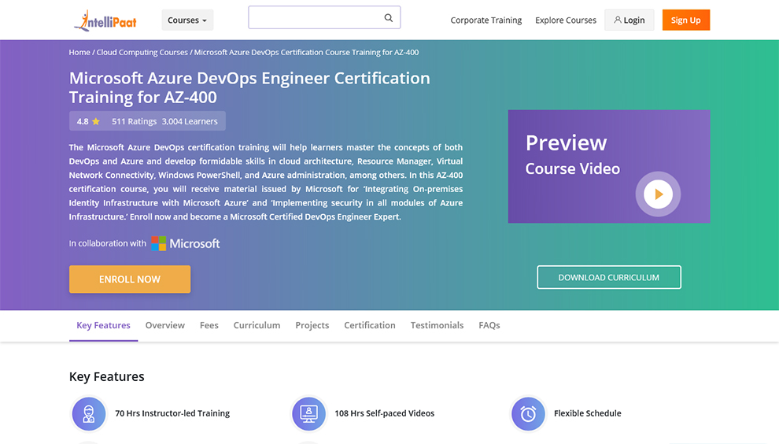Click the course title heading
779x444 pixels.
[x=249, y=87]
